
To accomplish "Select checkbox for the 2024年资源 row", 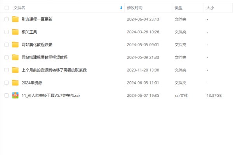I will (6, 83).
